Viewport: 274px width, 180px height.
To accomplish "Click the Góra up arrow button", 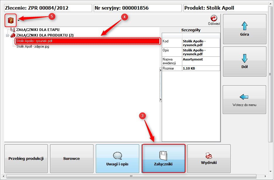I will (x=244, y=29).
